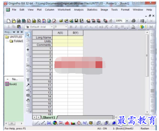Click the New Project icon

pyautogui.click(x=9, y=21)
